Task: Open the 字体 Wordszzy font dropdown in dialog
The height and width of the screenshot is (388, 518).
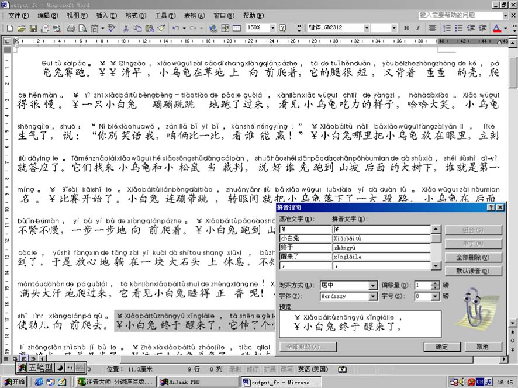Action: point(372,296)
